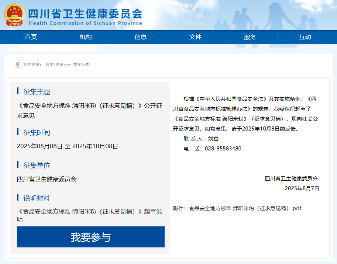The height and width of the screenshot is (264, 337).
Task: Click the location pin icon
Action: click(x=17, y=65)
